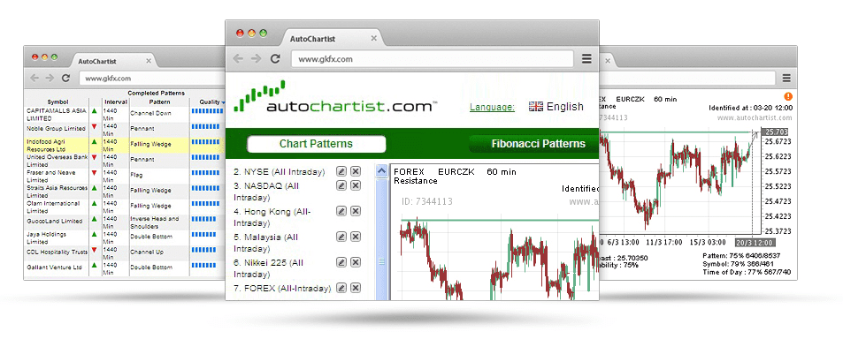
Task: Reload the page in front browser window
Action: 275,58
